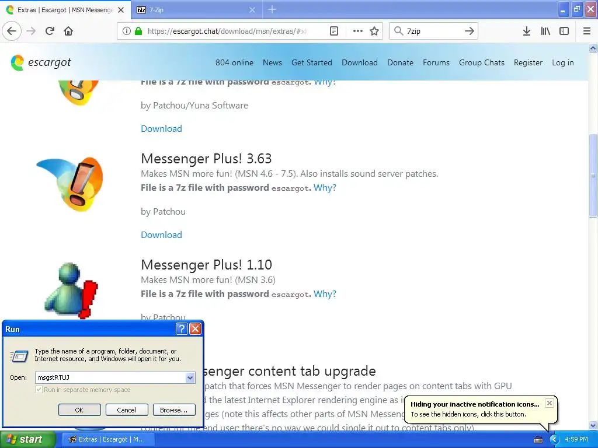Click the Messenger Plus! 1.10 icon

[71, 290]
